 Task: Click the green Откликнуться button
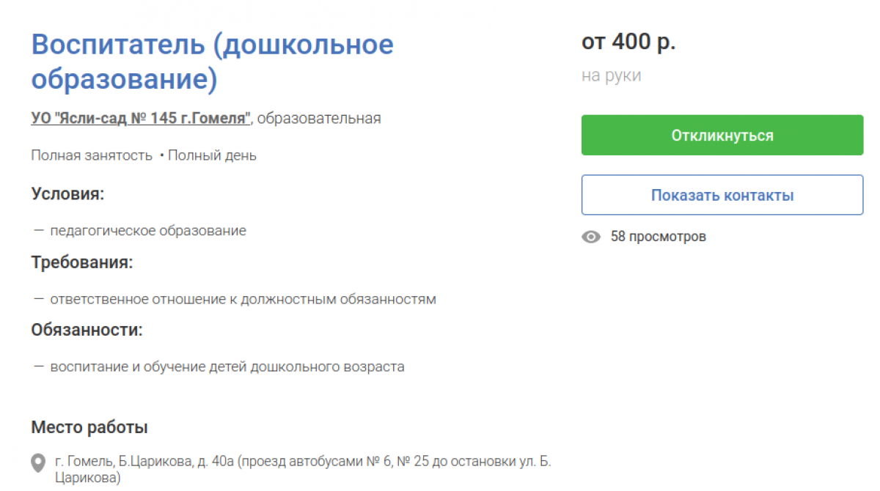pos(722,135)
